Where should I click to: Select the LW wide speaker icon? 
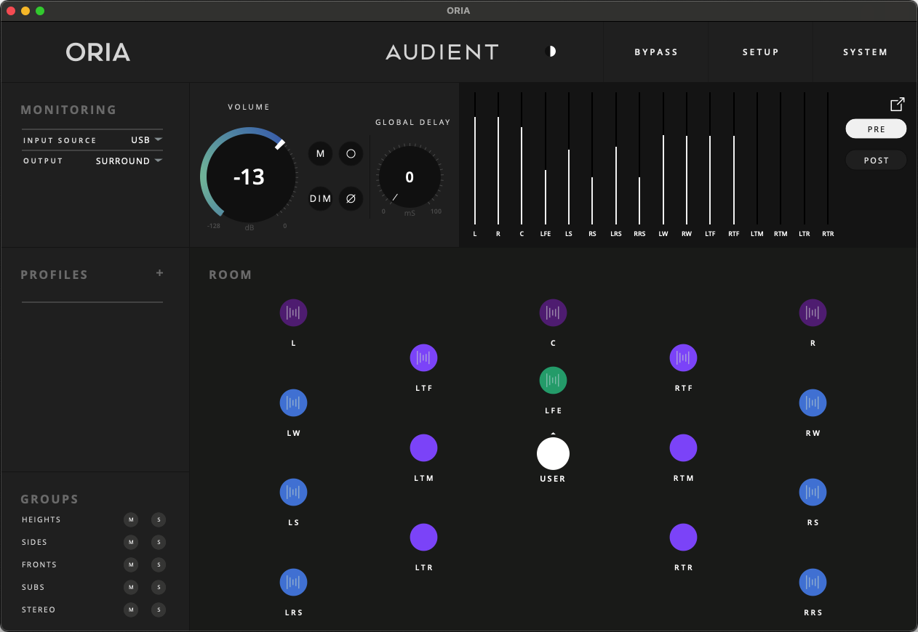pos(294,403)
